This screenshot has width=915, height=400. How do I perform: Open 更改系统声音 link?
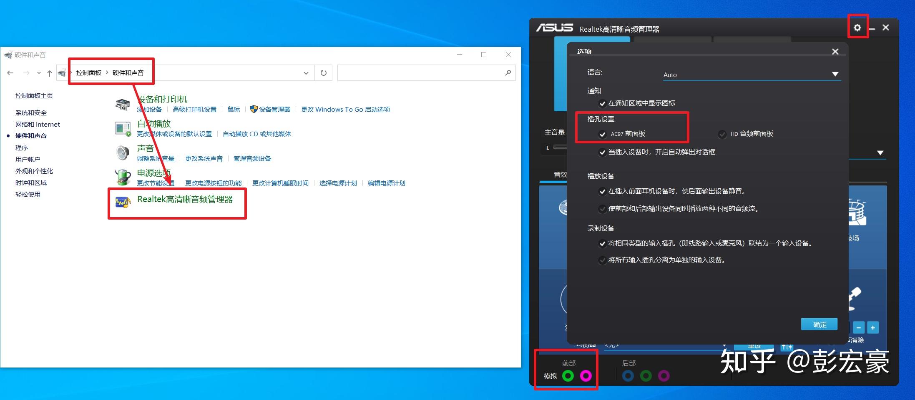[x=204, y=159]
